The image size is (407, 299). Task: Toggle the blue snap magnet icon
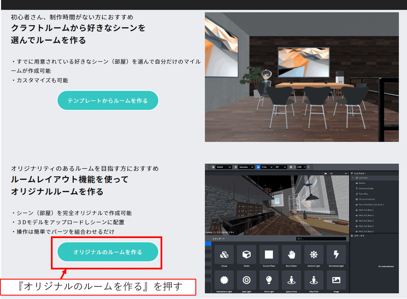258,167
